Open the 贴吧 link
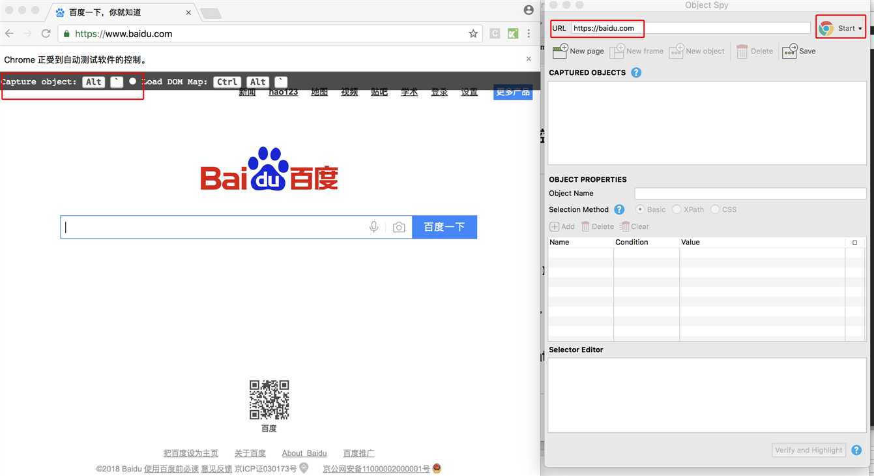Viewport: 874px width, 476px height. pos(379,92)
